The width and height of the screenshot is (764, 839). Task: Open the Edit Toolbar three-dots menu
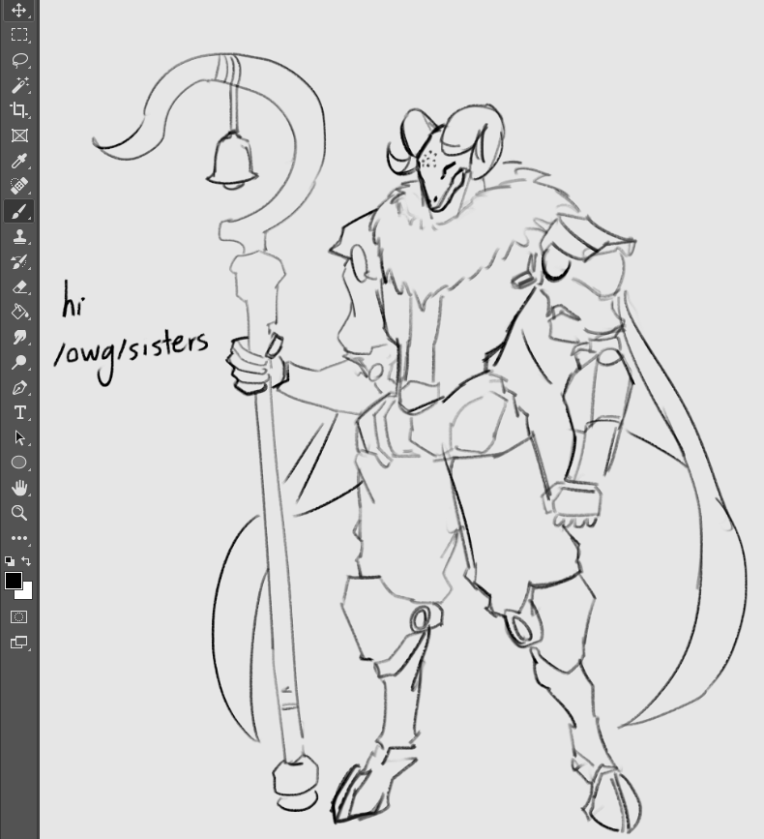(x=19, y=538)
